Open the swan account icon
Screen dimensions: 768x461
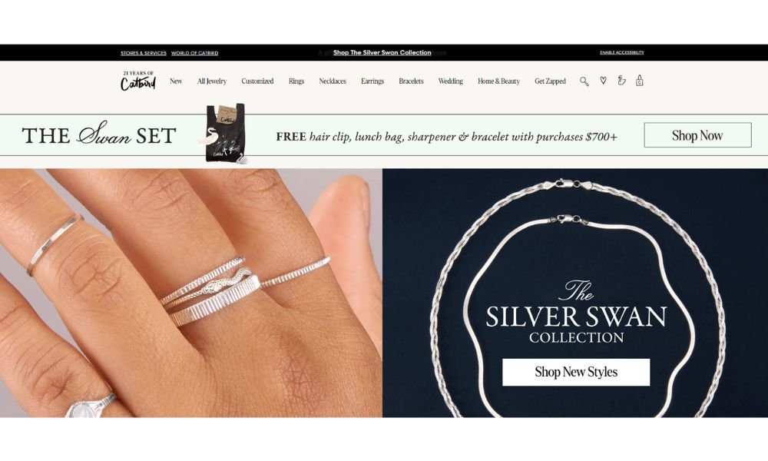621,81
